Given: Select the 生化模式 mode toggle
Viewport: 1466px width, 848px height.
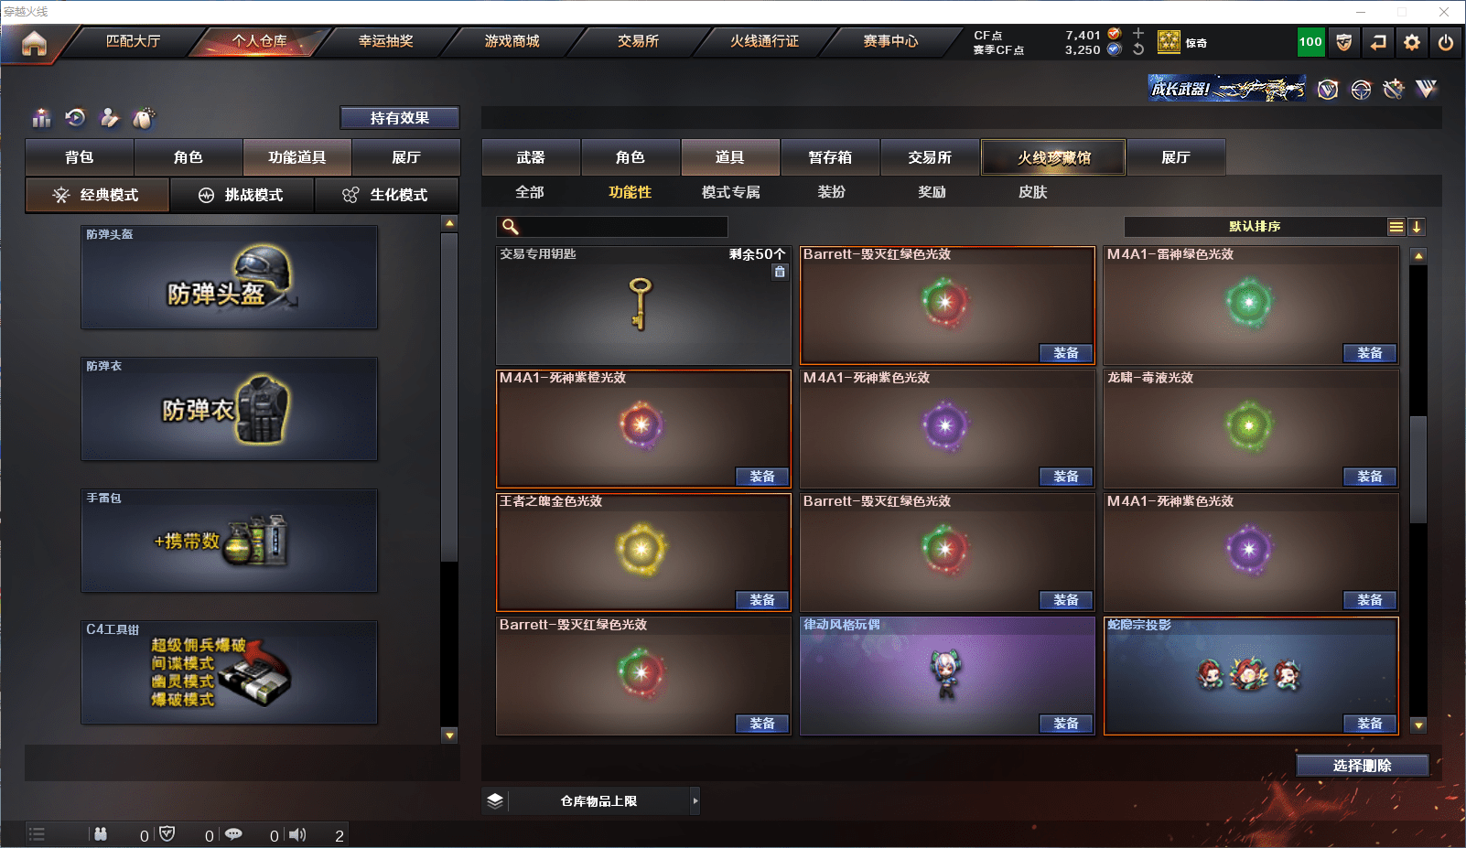Looking at the screenshot, I should point(385,195).
